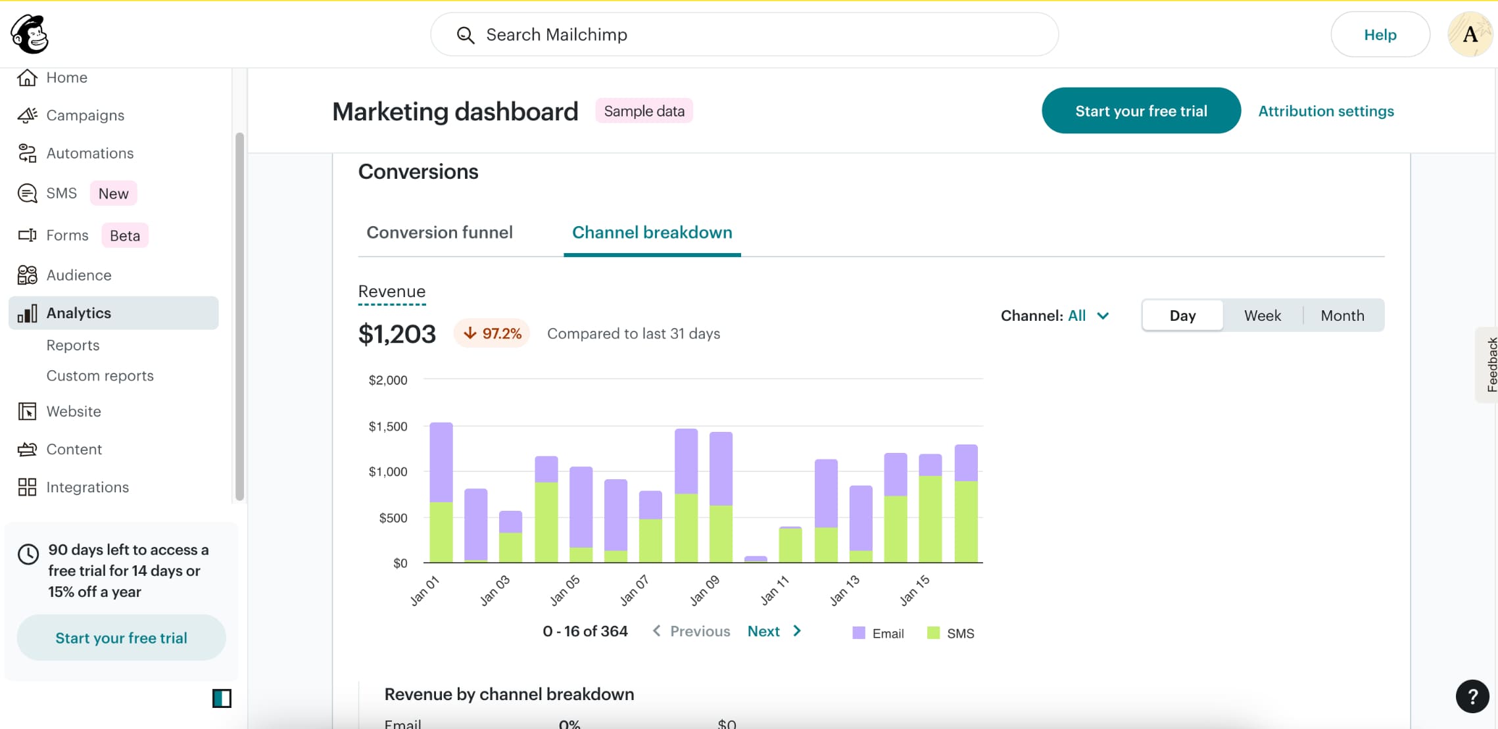The height and width of the screenshot is (729, 1498).
Task: Select the Month time granularity
Action: click(1343, 316)
